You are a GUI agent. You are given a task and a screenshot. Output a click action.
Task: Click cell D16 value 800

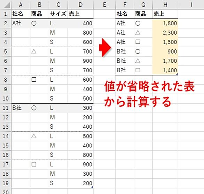[x=80, y=155]
